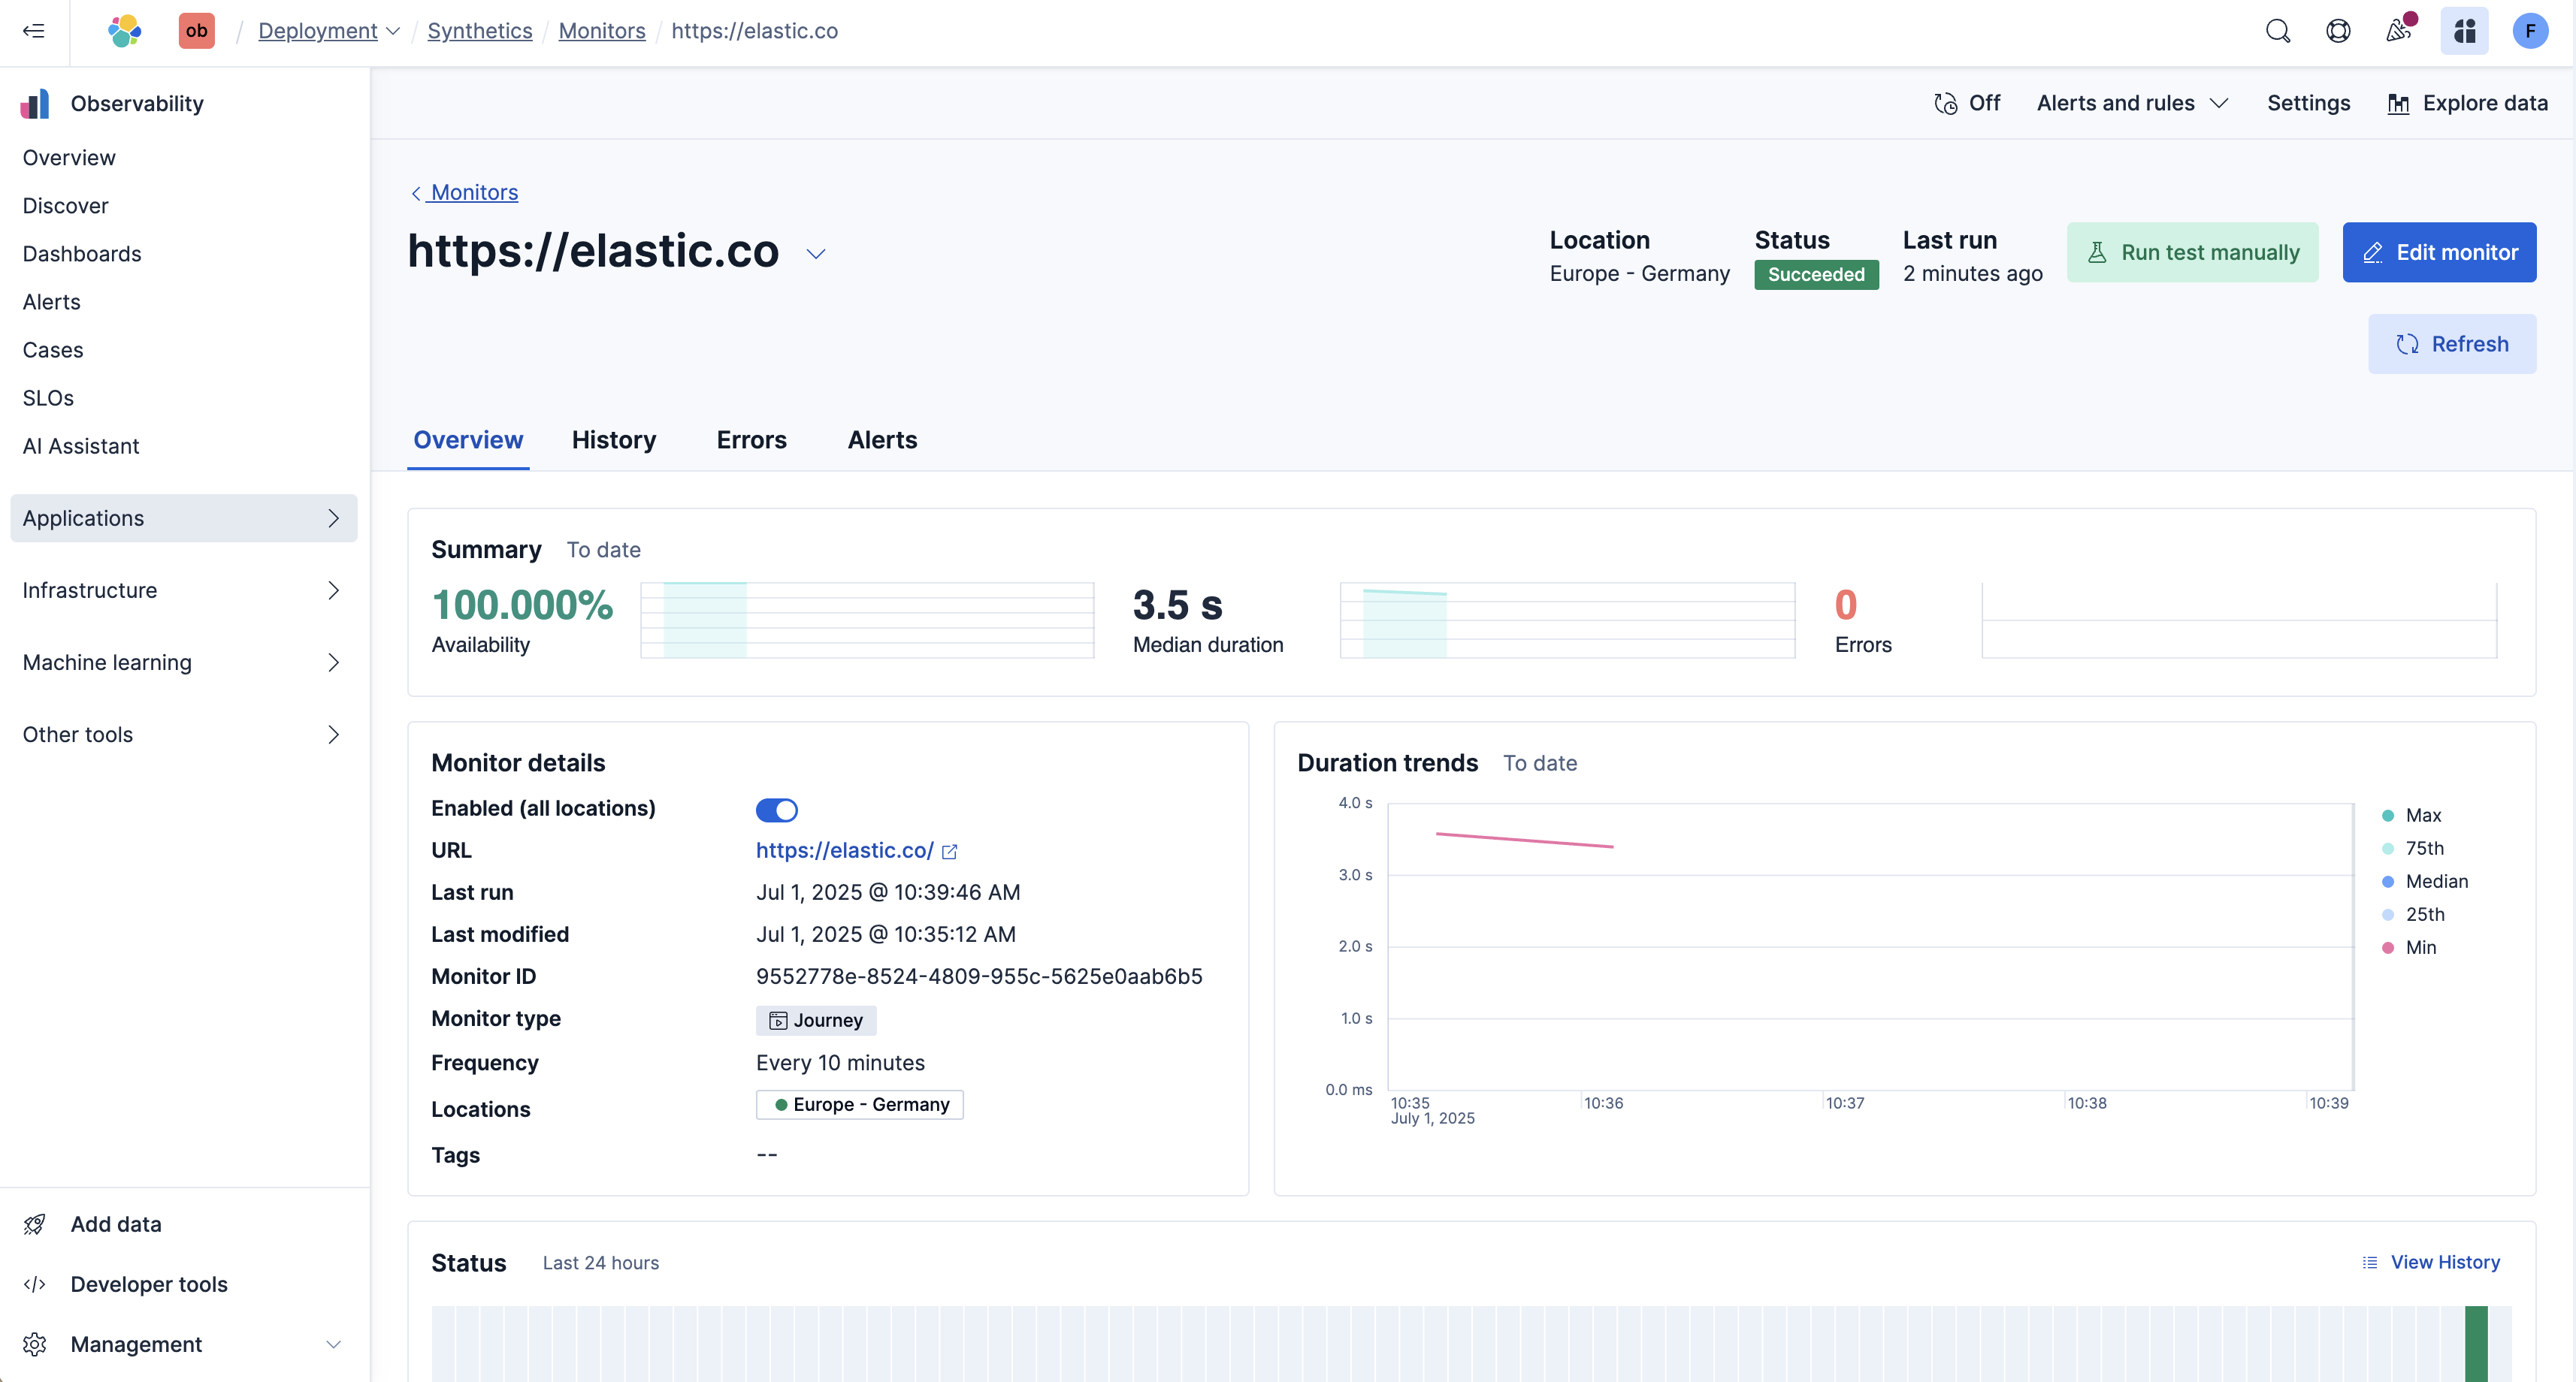Screen dimensions: 2576x1382
Task: Click the green status bar segment
Action: 2475,1342
